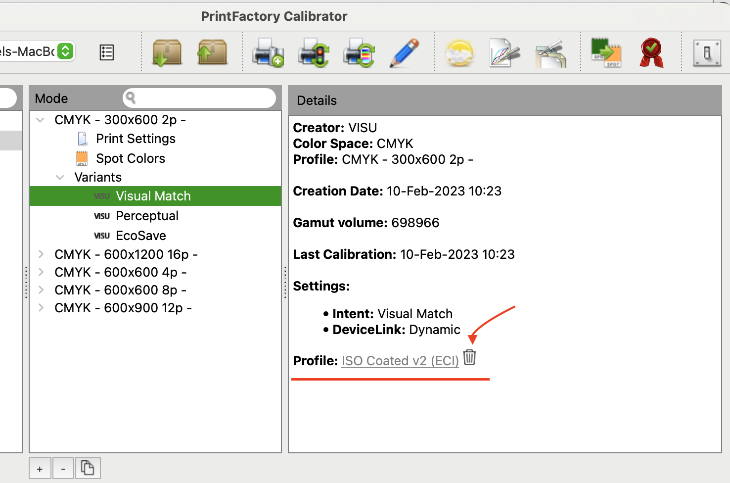This screenshot has height=483, width=730.
Task: Click the sun and cloud icon
Action: pyautogui.click(x=459, y=52)
